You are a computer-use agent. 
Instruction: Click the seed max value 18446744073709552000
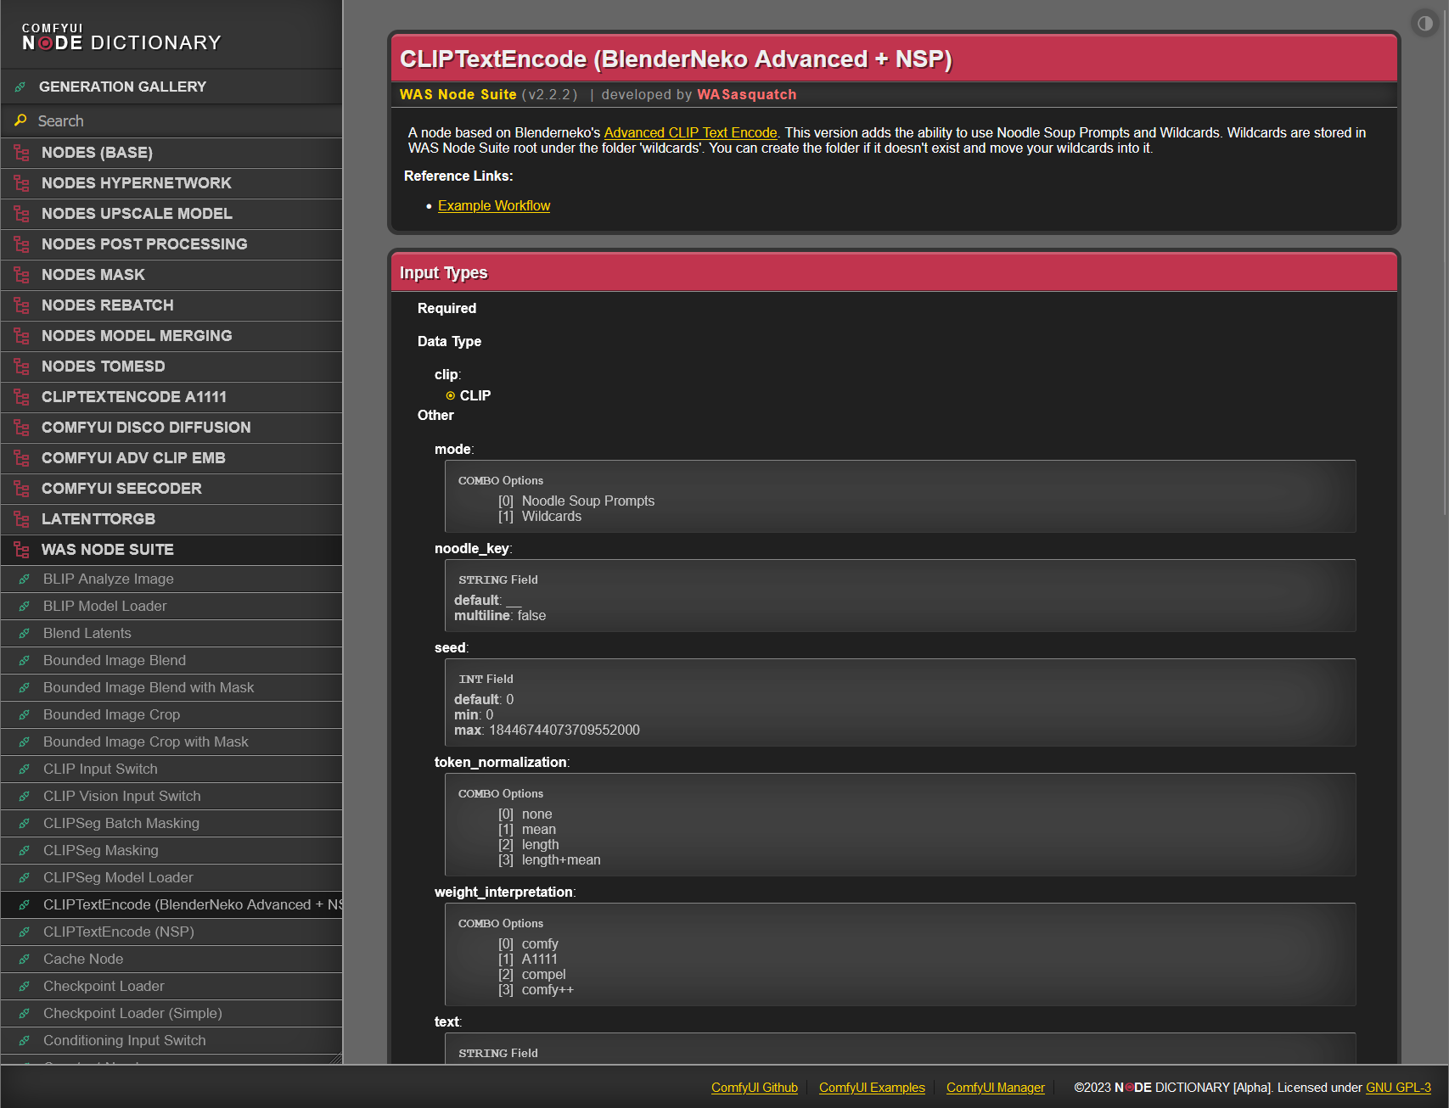(564, 730)
